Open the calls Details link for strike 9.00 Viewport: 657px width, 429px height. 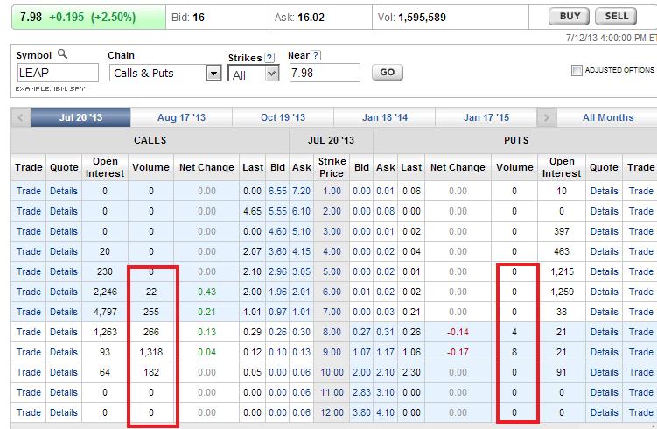[x=63, y=352]
